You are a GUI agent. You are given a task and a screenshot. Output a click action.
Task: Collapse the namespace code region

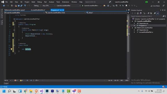click(x=14, y=19)
